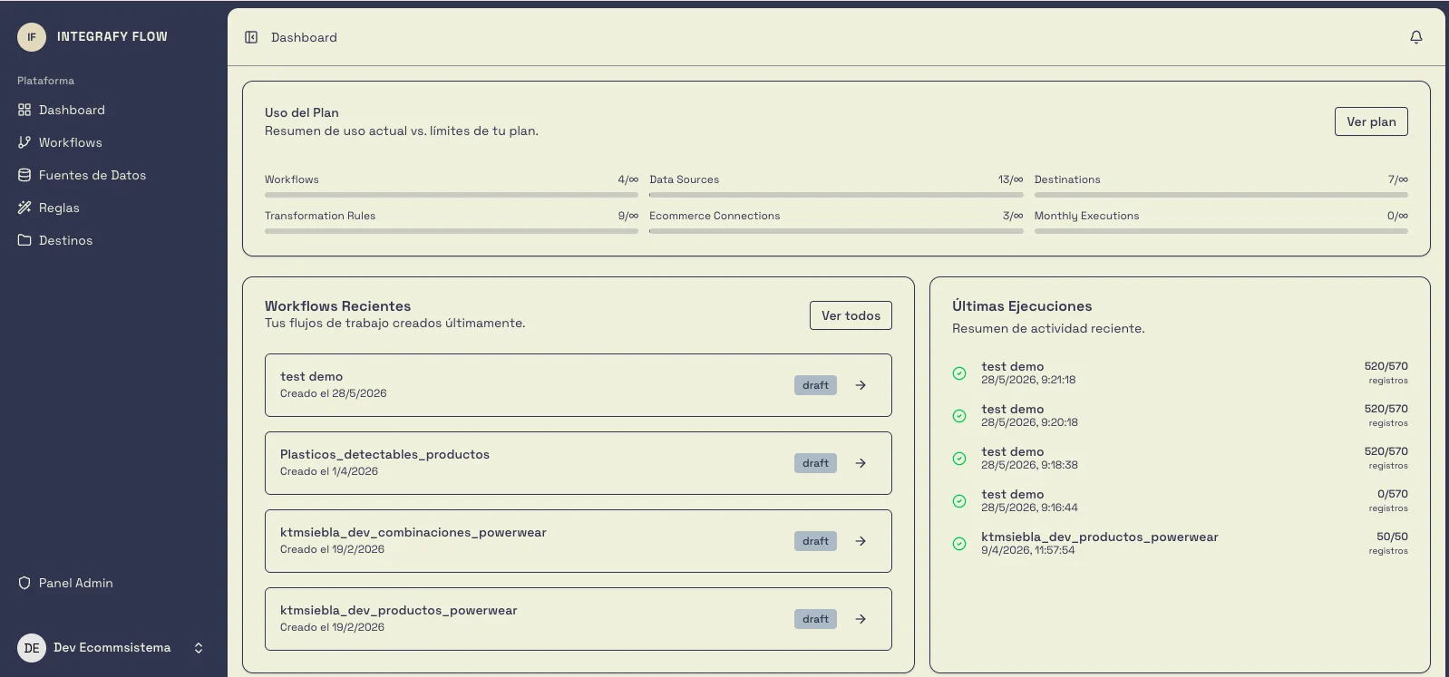Click the DE user avatar
This screenshot has width=1449, height=677.
(32, 648)
